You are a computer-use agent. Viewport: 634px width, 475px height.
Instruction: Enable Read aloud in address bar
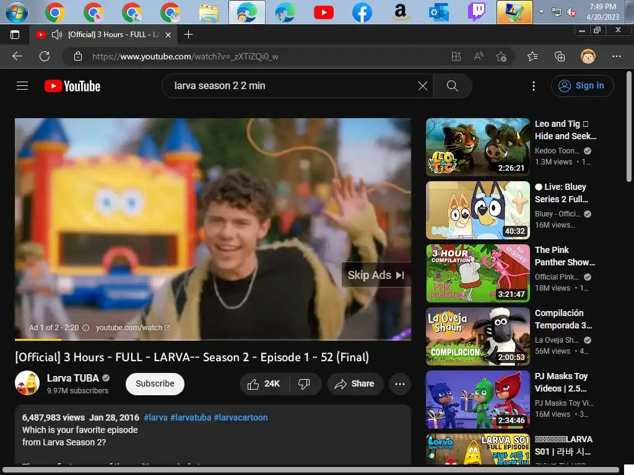[479, 56]
